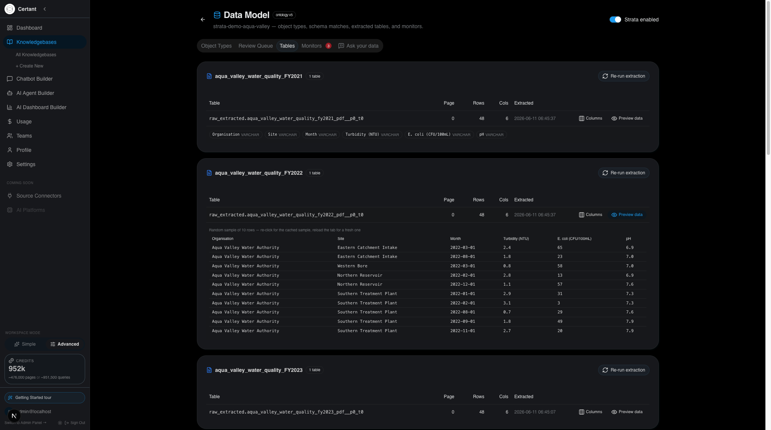Open the Knowledgebases sidebar section

tap(45, 42)
